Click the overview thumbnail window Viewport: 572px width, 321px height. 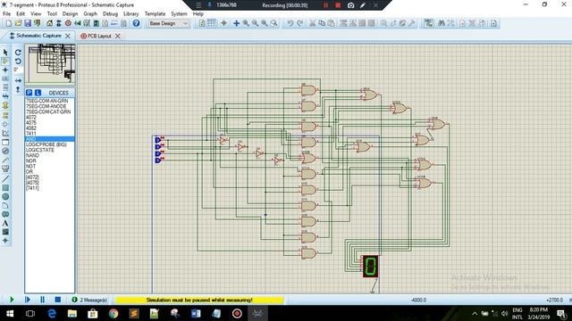pyautogui.click(x=50, y=65)
